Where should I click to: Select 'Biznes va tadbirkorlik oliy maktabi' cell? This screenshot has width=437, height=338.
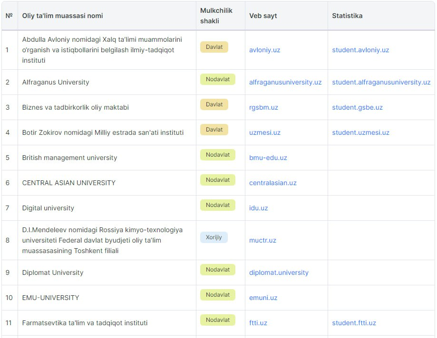pos(107,107)
